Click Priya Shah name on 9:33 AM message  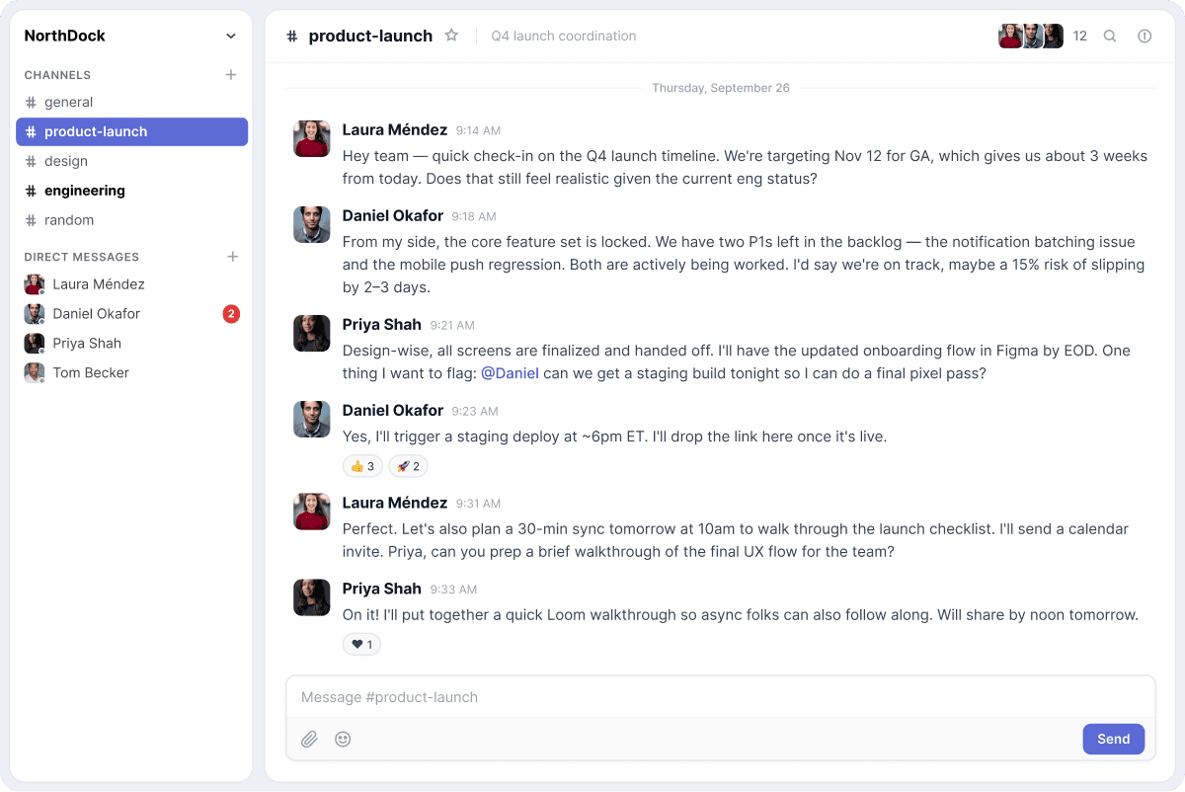(x=382, y=588)
